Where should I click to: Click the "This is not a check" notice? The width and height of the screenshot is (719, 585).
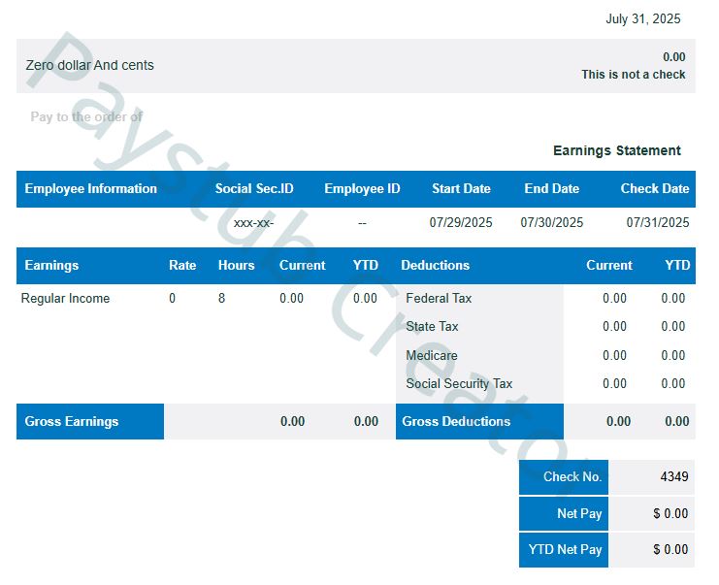[633, 75]
